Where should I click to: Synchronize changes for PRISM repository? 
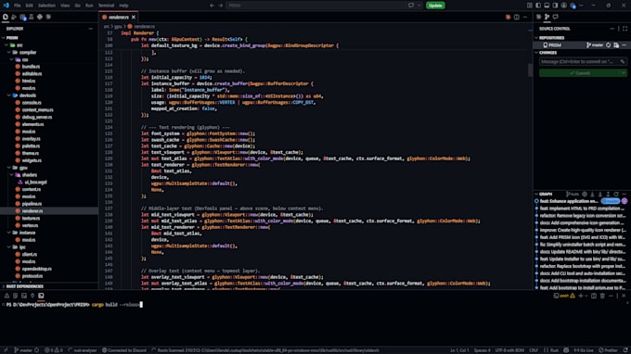click(609, 45)
